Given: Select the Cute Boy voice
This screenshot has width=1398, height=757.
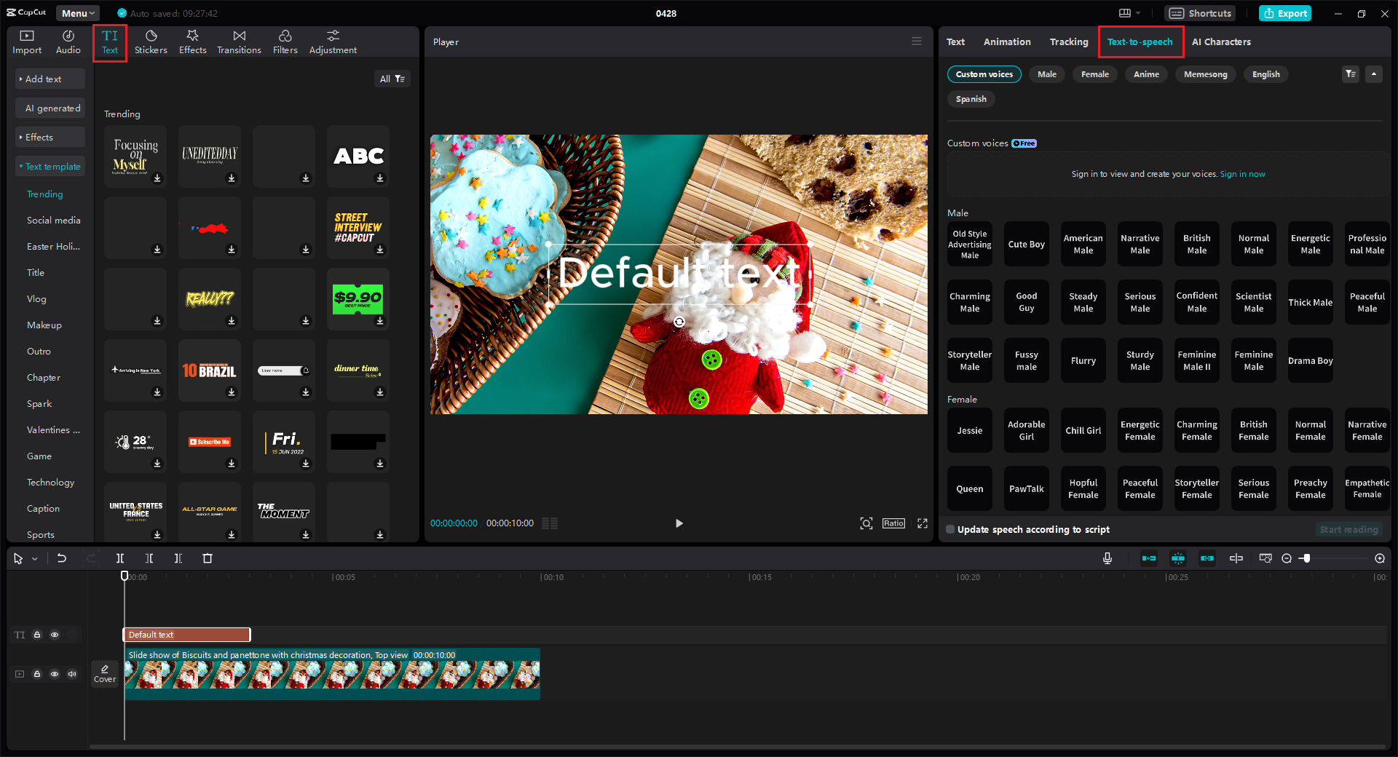Looking at the screenshot, I should [x=1027, y=244].
